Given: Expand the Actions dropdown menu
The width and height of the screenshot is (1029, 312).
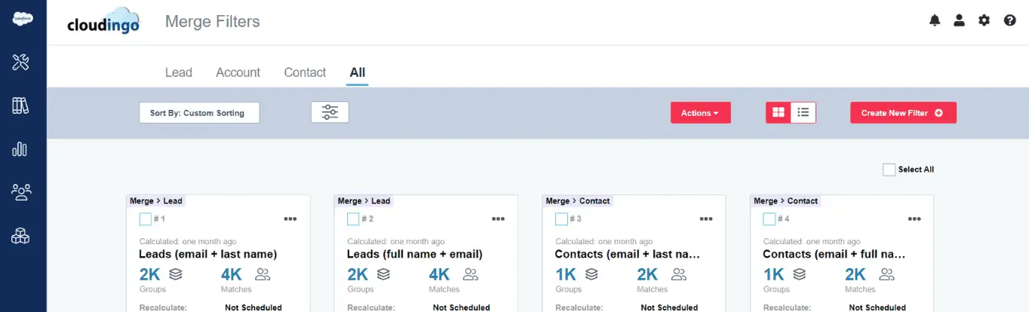Looking at the screenshot, I should click(700, 113).
